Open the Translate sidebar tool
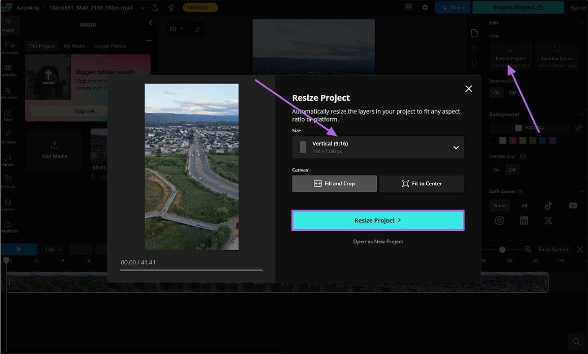The height and width of the screenshot is (354, 588). [x=9, y=93]
